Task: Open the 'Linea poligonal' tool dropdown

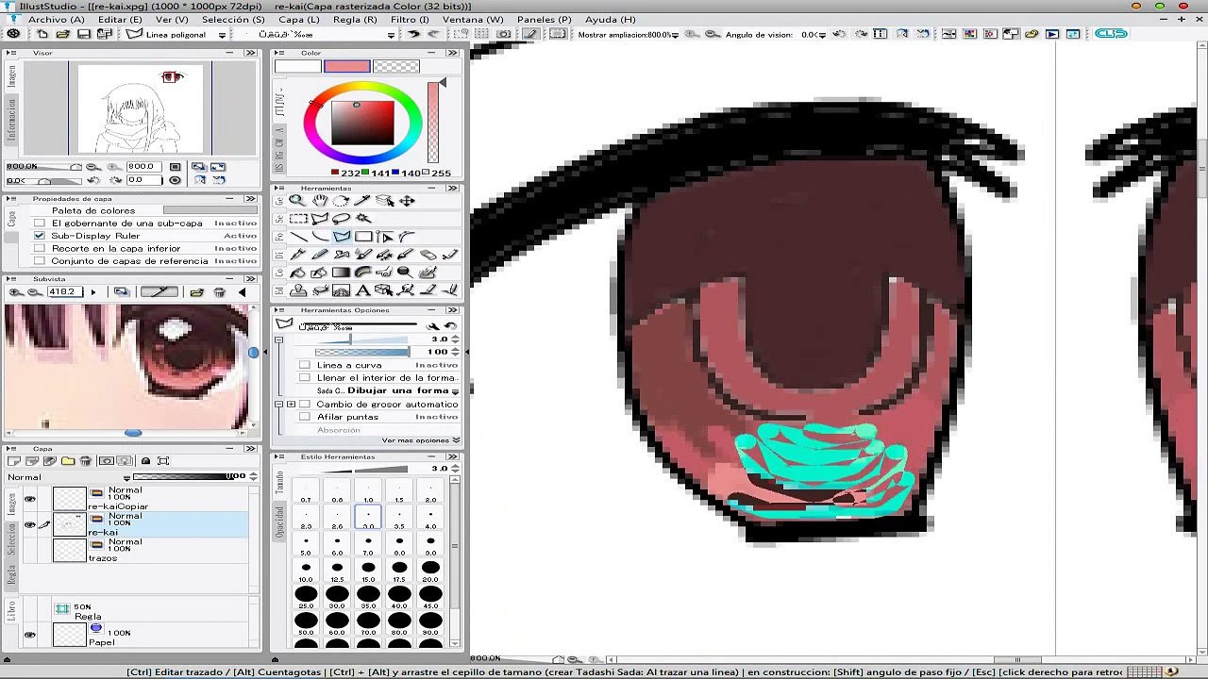Action: coord(223,35)
